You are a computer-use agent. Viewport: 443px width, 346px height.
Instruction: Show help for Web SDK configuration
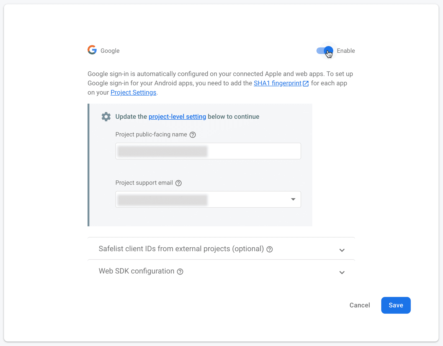180,272
